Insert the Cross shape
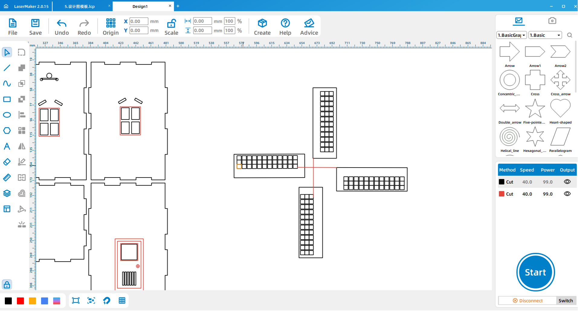578x311 pixels. pos(535,83)
